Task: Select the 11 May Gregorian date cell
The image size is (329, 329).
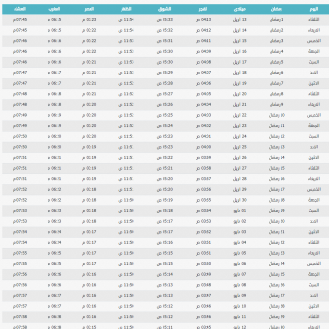Action: pyautogui.click(x=239, y=317)
